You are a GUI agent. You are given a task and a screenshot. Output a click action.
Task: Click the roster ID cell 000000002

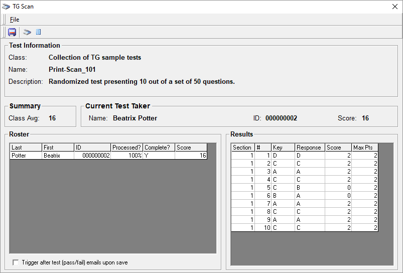(92, 156)
